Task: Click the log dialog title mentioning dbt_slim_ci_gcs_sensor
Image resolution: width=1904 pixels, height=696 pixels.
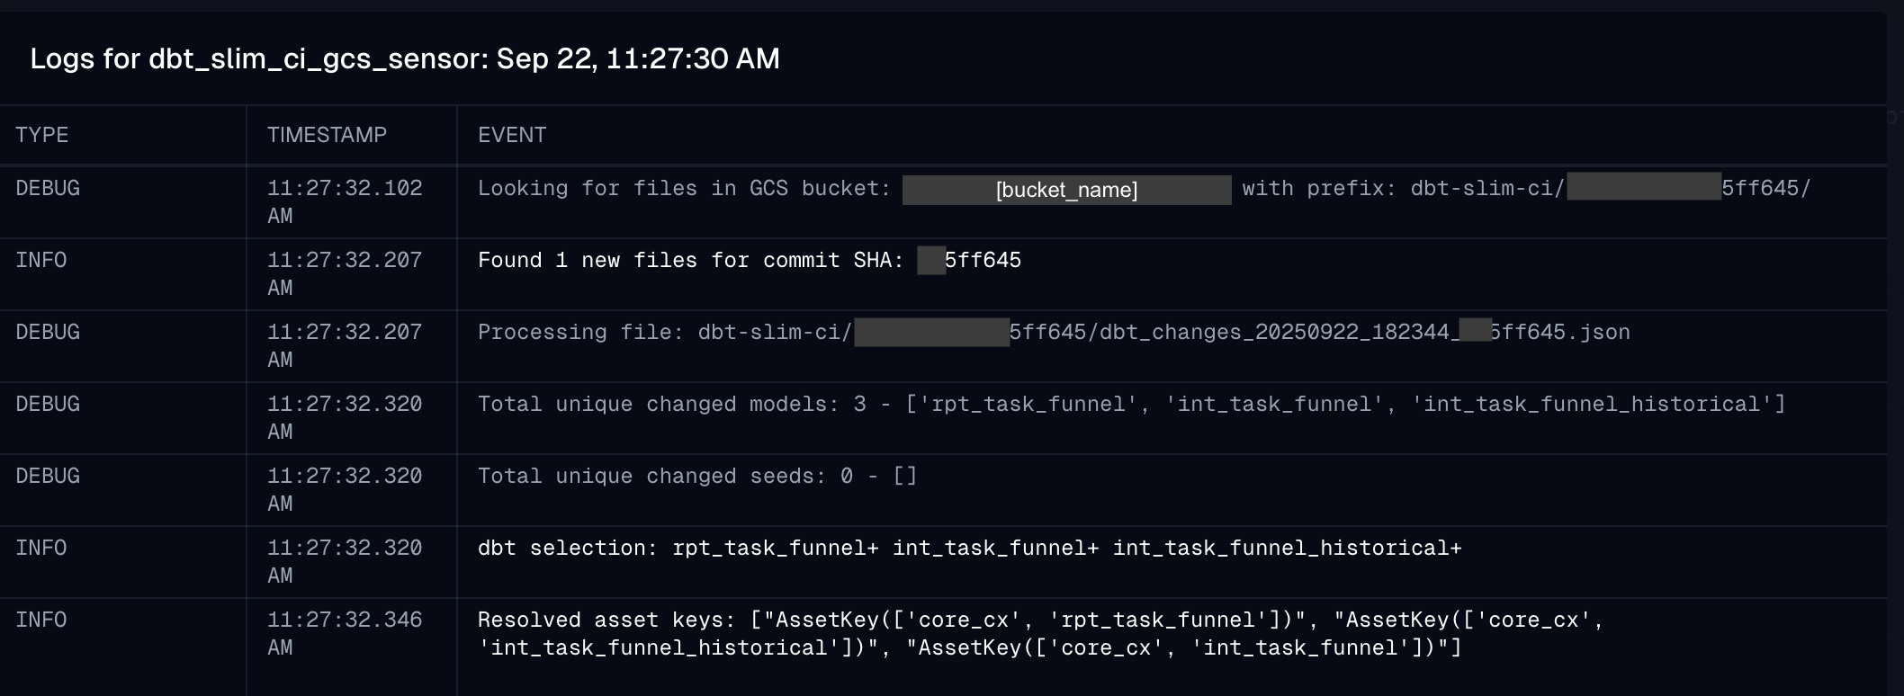Action: point(405,58)
